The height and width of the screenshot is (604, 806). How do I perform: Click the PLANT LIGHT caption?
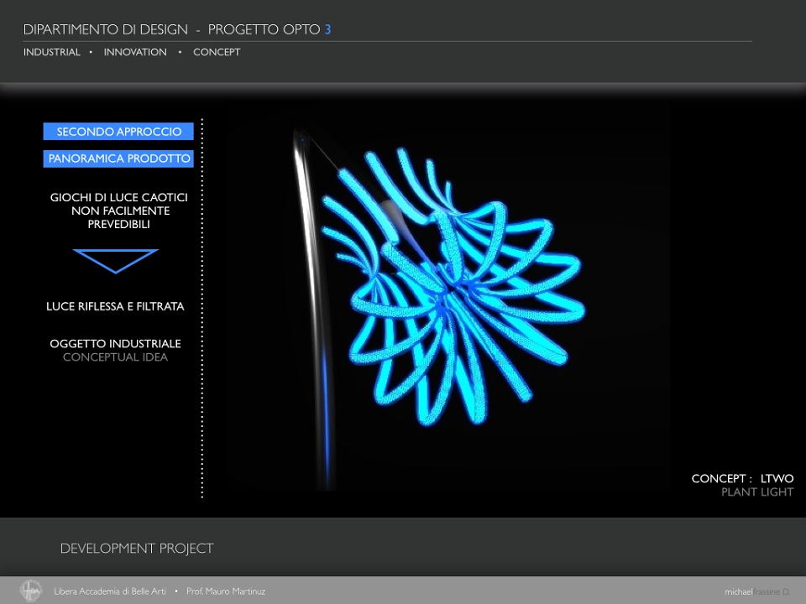pos(757,492)
